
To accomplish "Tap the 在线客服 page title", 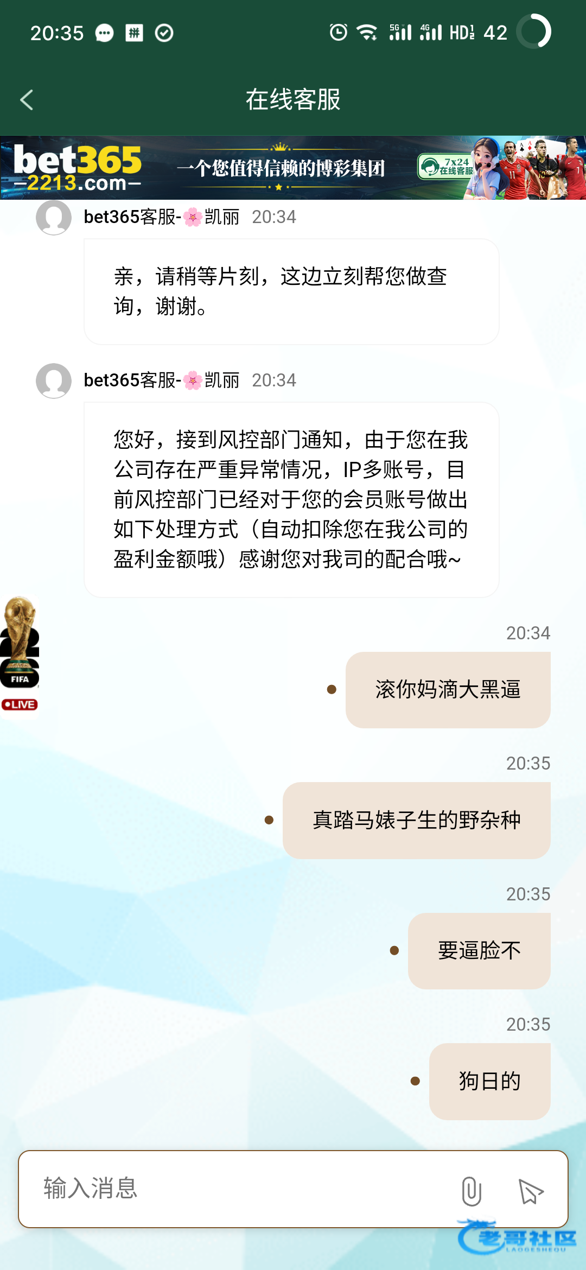I will coord(293,100).
